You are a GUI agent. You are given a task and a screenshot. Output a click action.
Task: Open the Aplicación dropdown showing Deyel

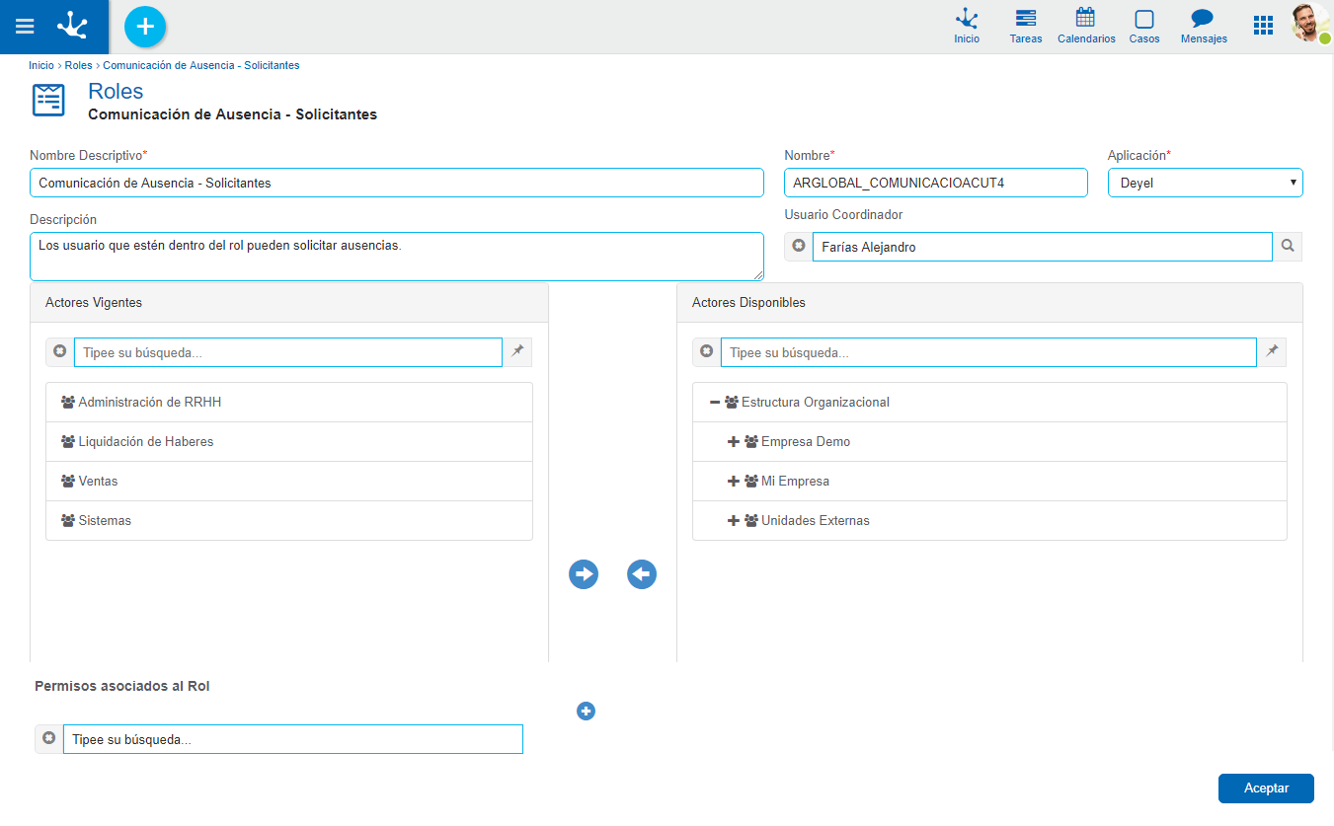coord(1205,183)
